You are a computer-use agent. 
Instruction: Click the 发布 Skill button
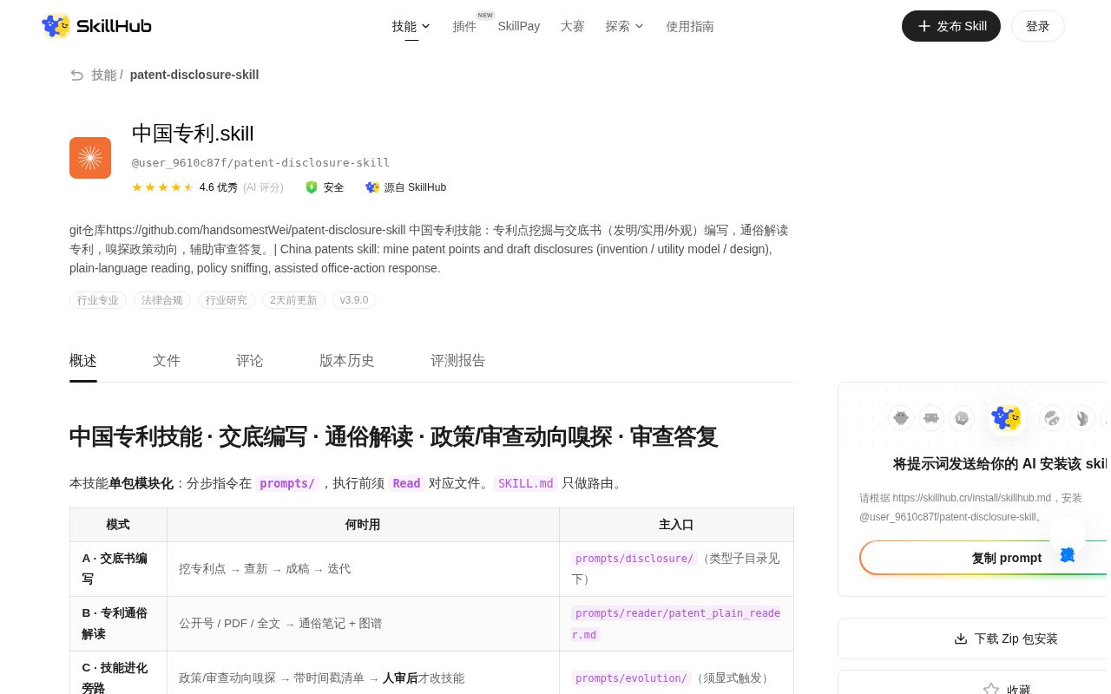tap(951, 26)
